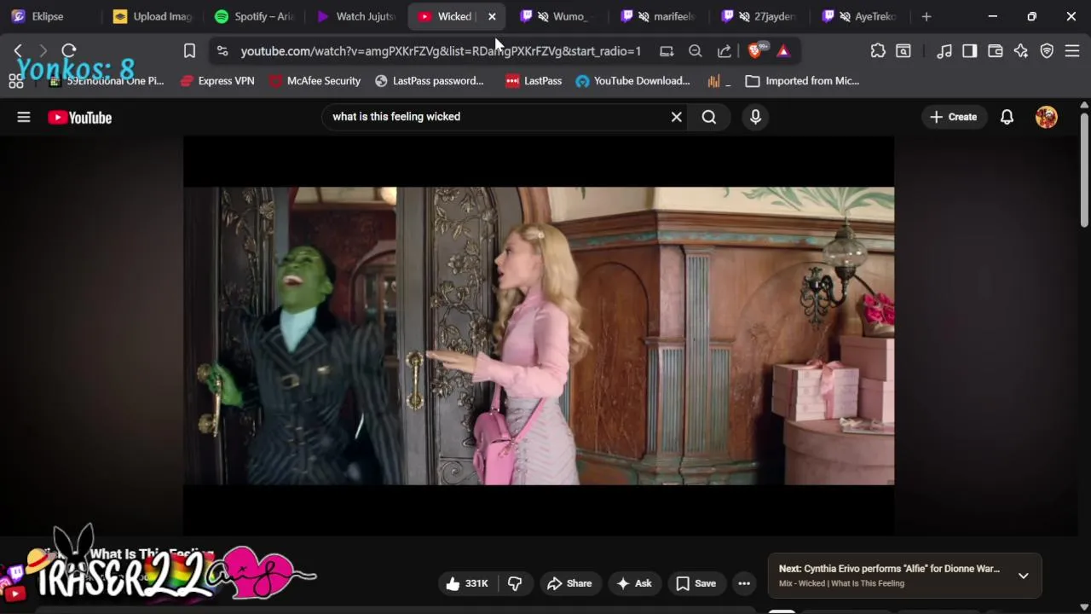
Task: Open the zoom-out magnifier in address bar
Action: coord(696,51)
